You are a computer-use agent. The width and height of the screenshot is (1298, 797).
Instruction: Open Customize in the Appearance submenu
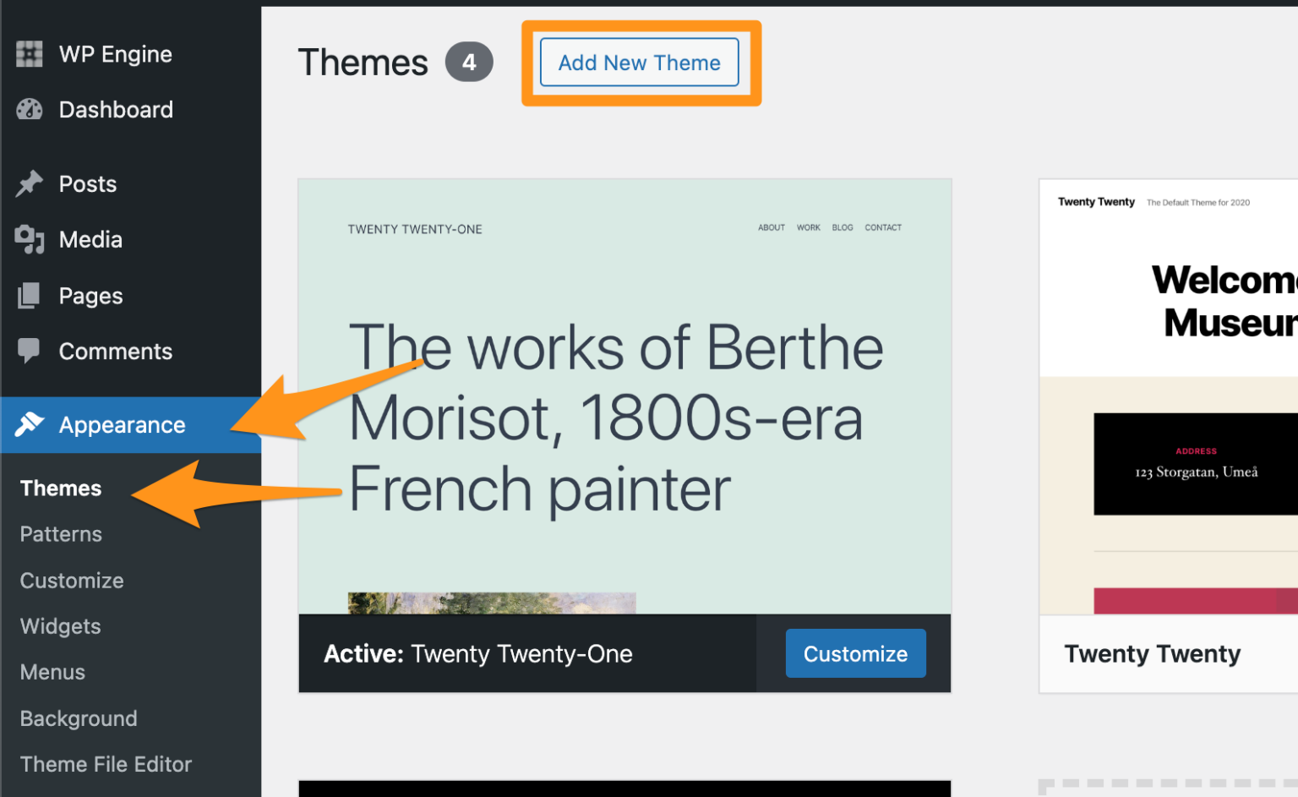click(x=72, y=581)
